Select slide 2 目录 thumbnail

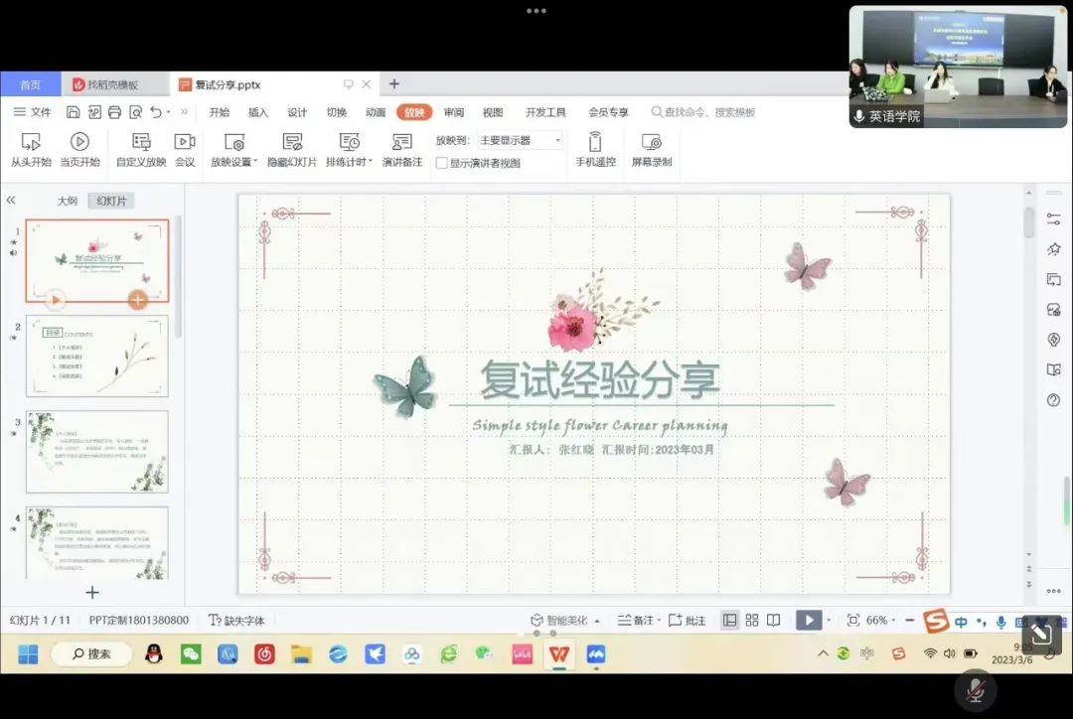(97, 357)
